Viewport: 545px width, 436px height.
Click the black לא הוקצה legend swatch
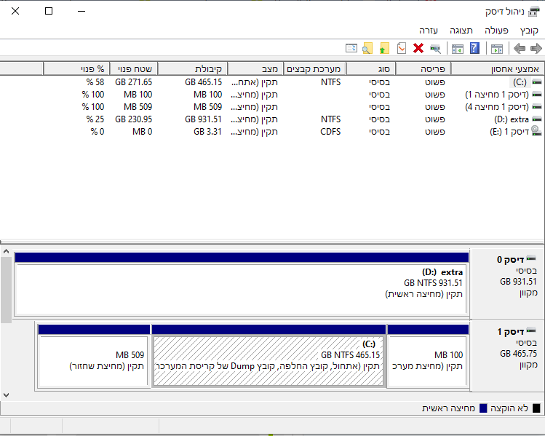[x=536, y=408]
